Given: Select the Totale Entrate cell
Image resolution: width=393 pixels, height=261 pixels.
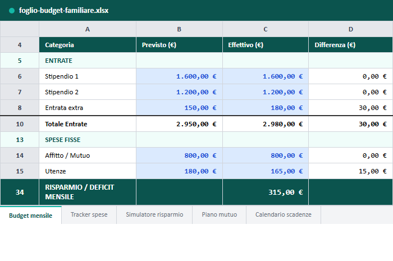Looking at the screenshot, I should click(88, 124).
